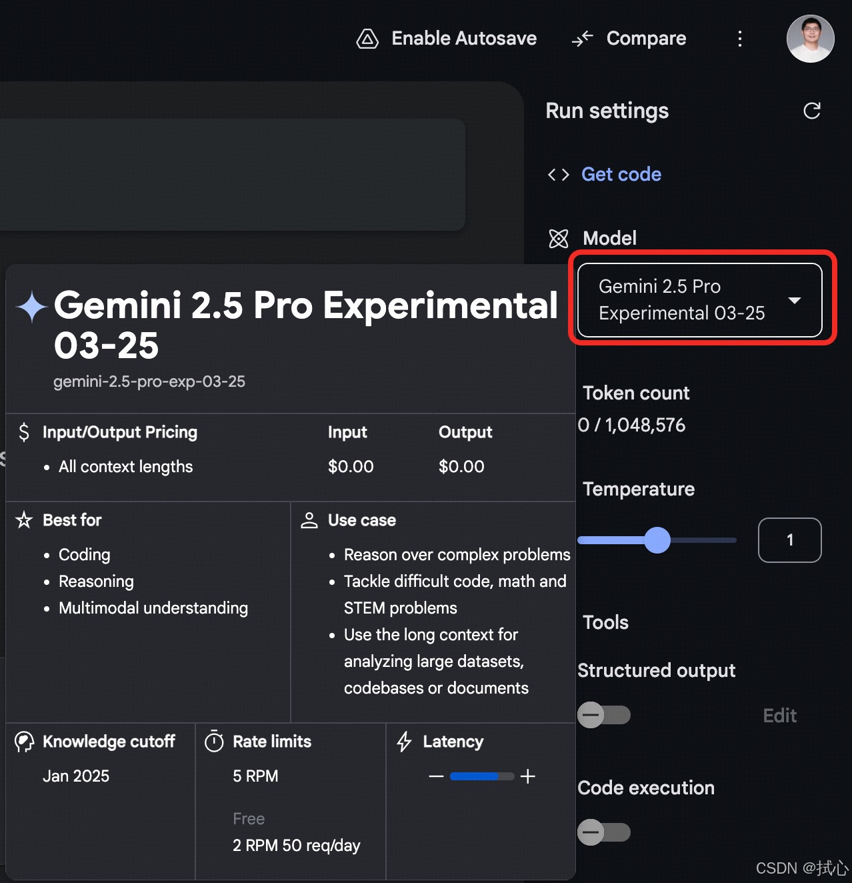This screenshot has width=852, height=883.
Task: Click the Reason over complex problems item
Action: pyautogui.click(x=457, y=555)
